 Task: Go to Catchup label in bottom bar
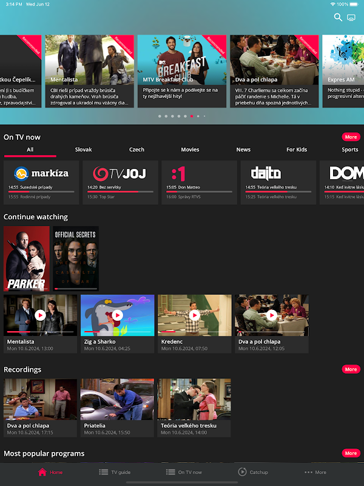(259, 473)
